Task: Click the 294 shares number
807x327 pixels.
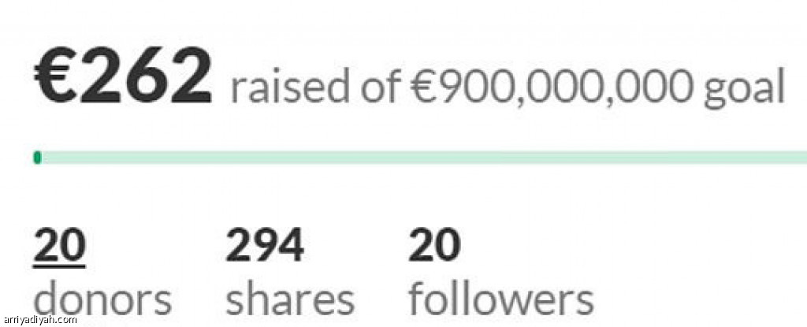Action: tap(264, 246)
